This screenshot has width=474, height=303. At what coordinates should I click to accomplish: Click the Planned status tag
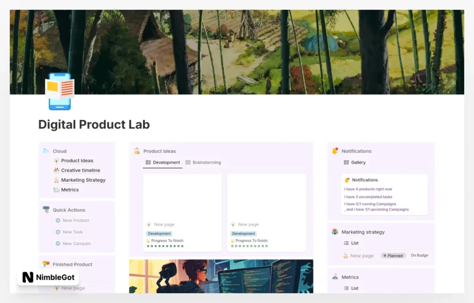[393, 255]
